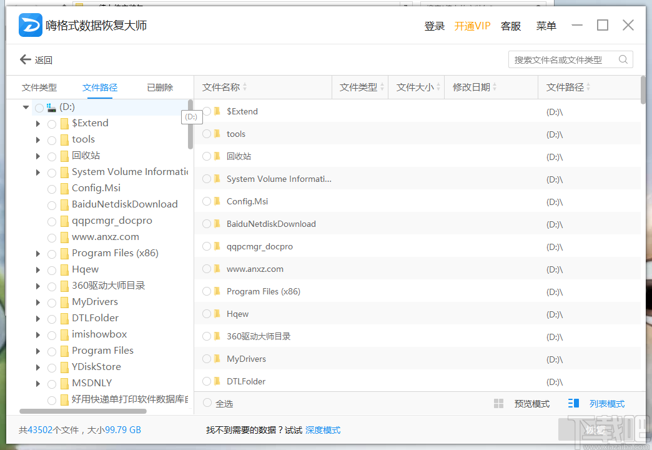Click the file list vertical scrollbar
652x450 pixels.
pyautogui.click(x=644, y=89)
